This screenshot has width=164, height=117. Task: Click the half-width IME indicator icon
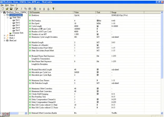point(7,114)
